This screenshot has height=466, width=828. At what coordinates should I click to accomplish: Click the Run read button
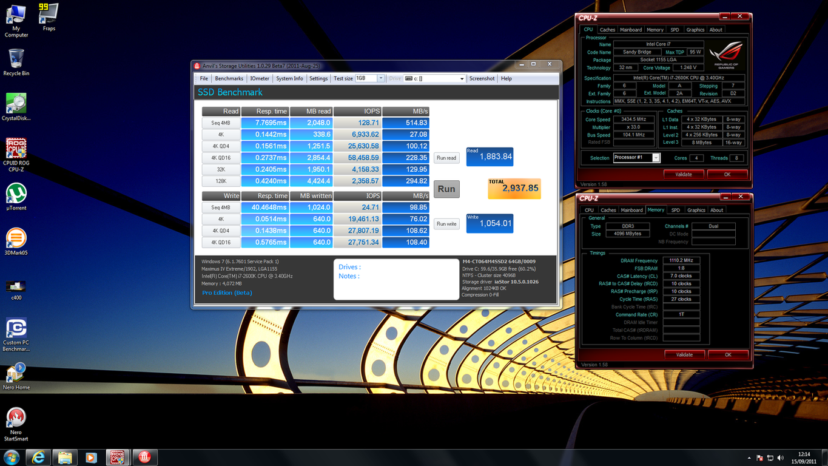pos(446,158)
